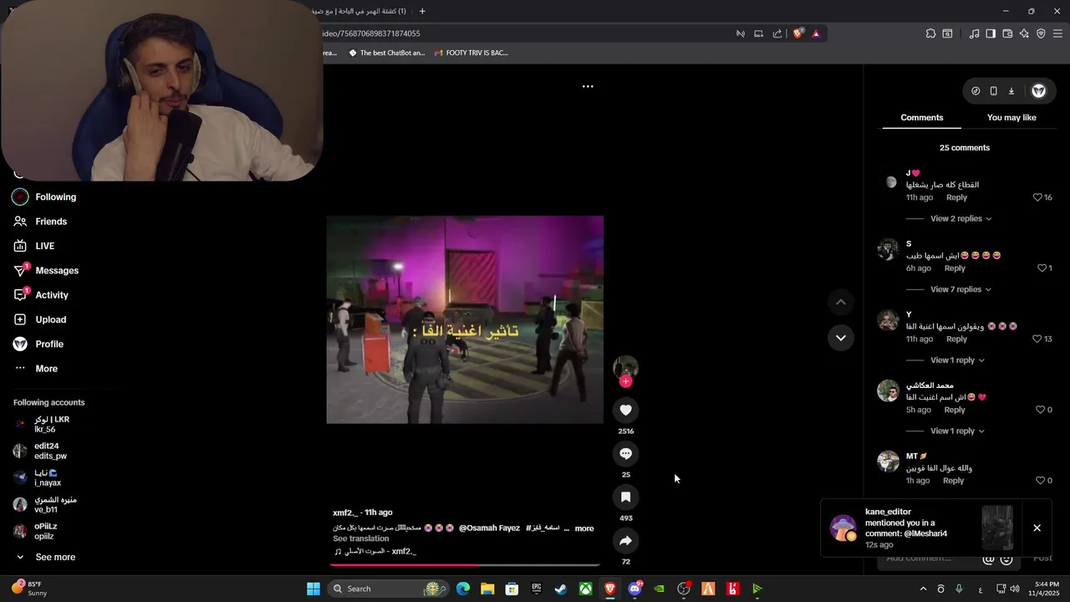The width and height of the screenshot is (1070, 602).
Task: Open Upload in the sidebar
Action: pos(50,319)
